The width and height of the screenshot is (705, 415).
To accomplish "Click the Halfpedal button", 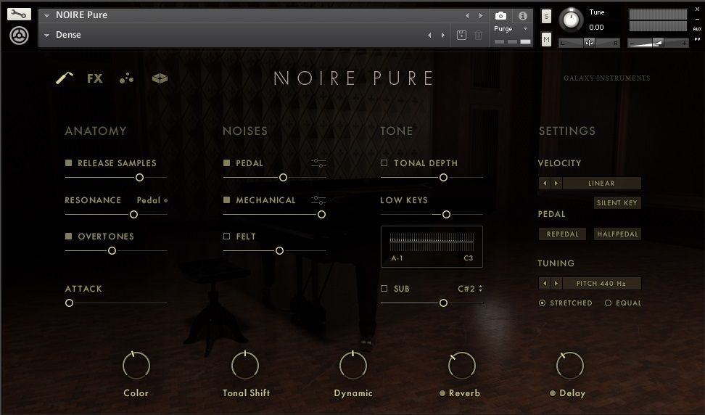I will click(617, 234).
